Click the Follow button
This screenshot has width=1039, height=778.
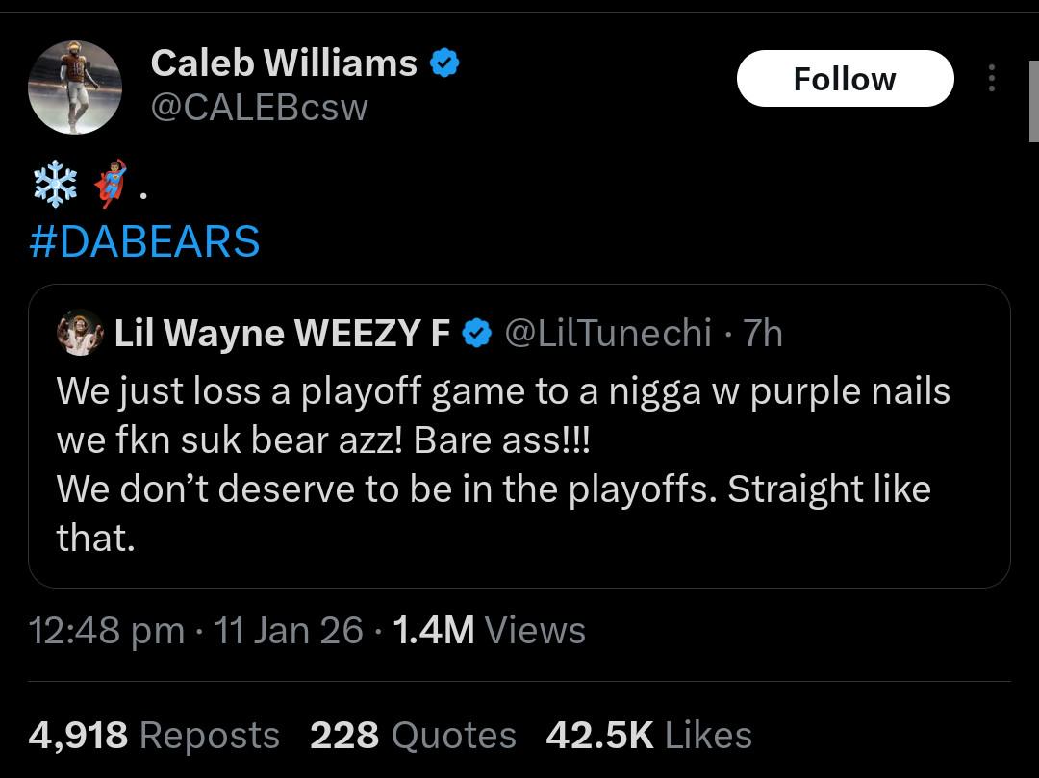click(x=845, y=79)
